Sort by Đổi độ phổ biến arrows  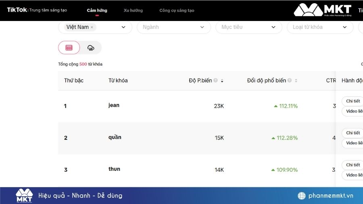[296, 81]
